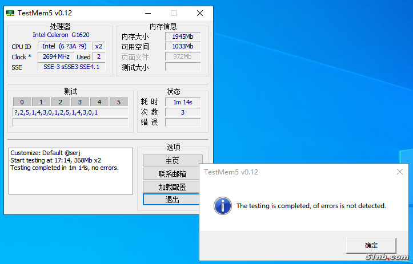413x264 pixels.
Task: Select test indicator box 0
Action: 22,102
